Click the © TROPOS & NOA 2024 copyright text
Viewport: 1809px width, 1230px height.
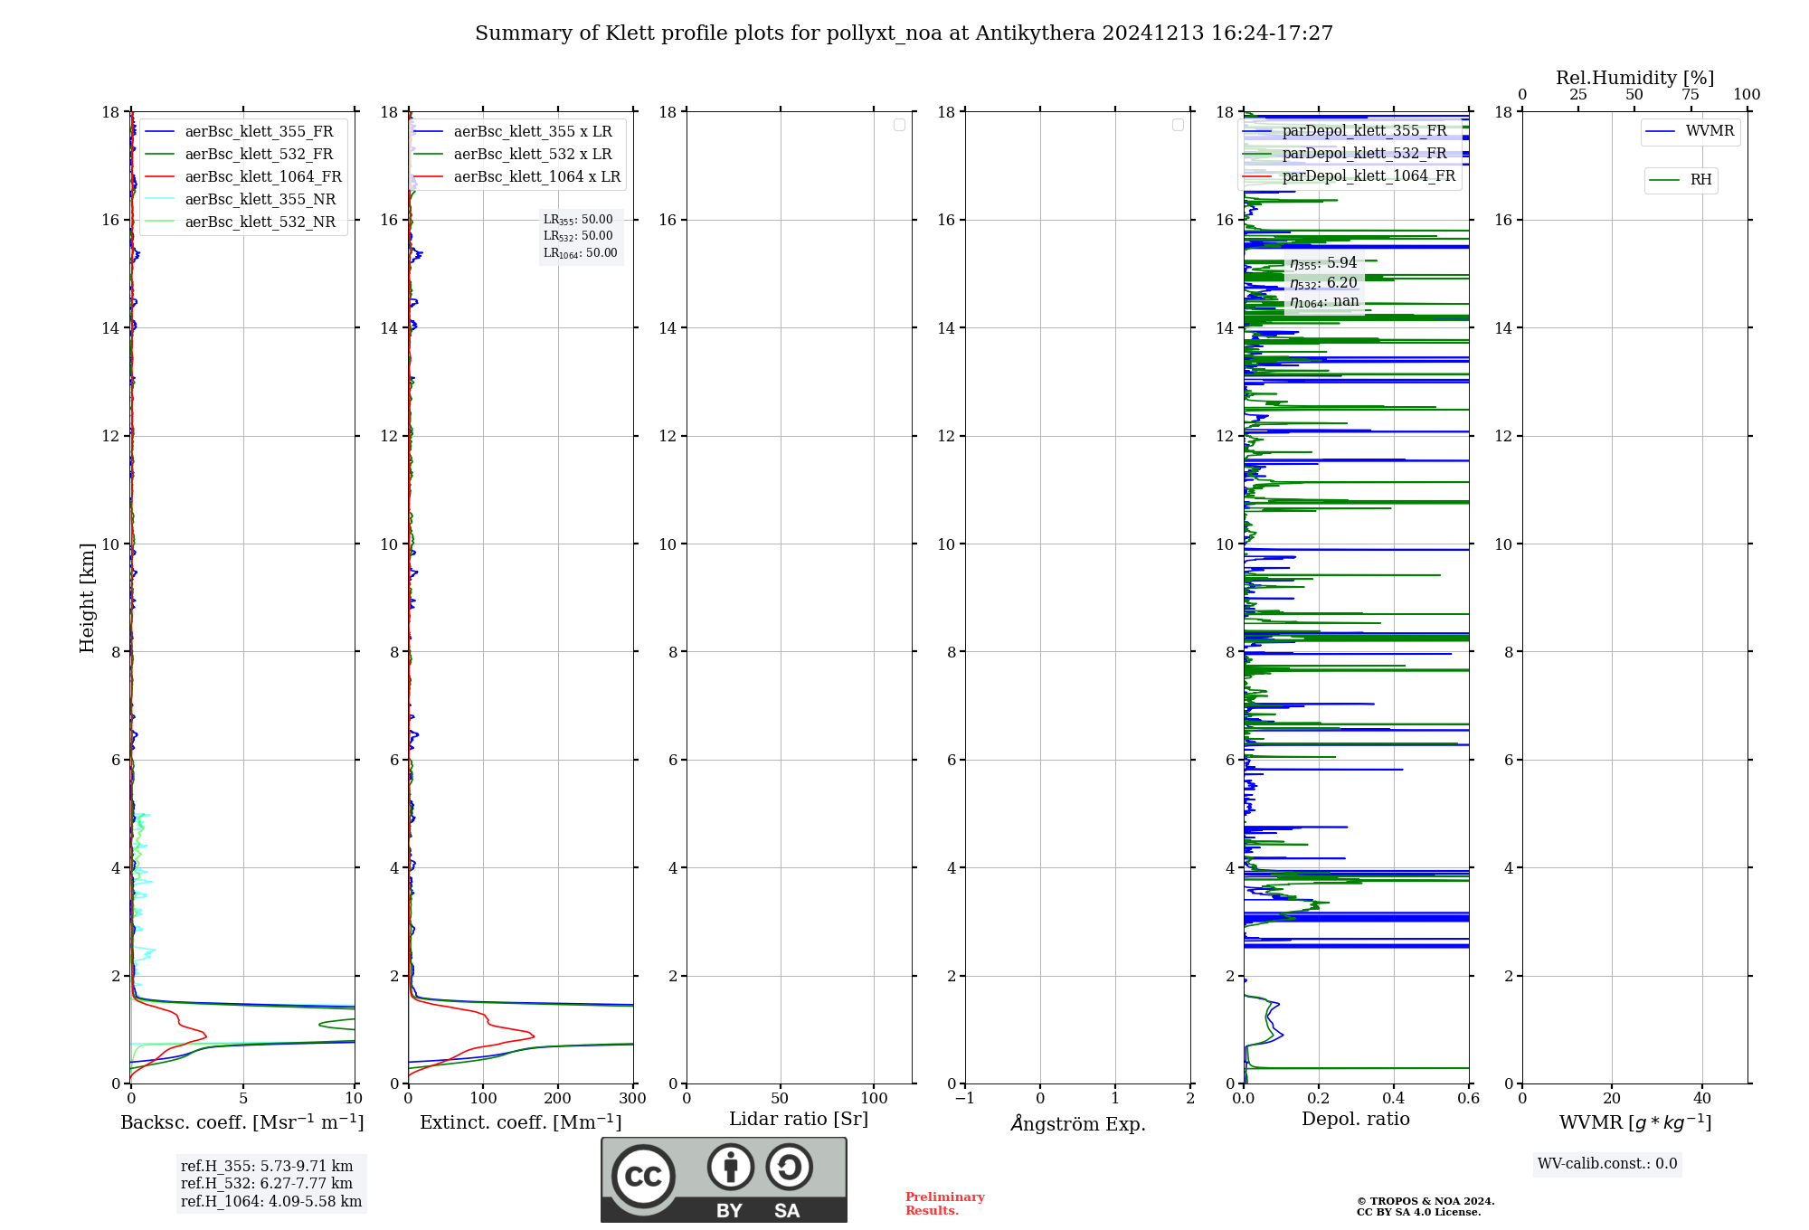(x=1425, y=1202)
